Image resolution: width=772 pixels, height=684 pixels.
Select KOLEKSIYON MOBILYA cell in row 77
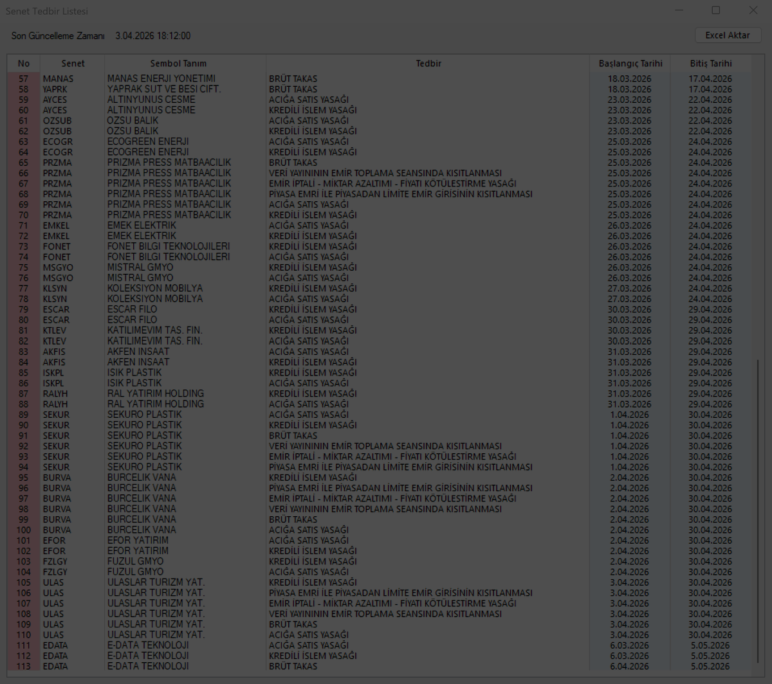tap(155, 289)
